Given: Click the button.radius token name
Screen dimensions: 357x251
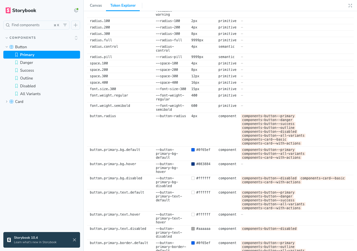Looking at the screenshot, I should pyautogui.click(x=103, y=116).
